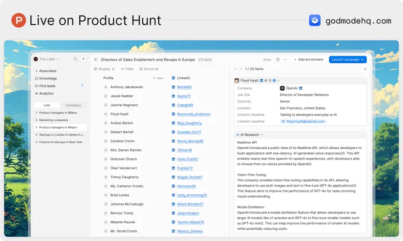The height and width of the screenshot is (241, 403).
Task: Click Enrich all in the toolbar
Action: (x=149, y=69)
